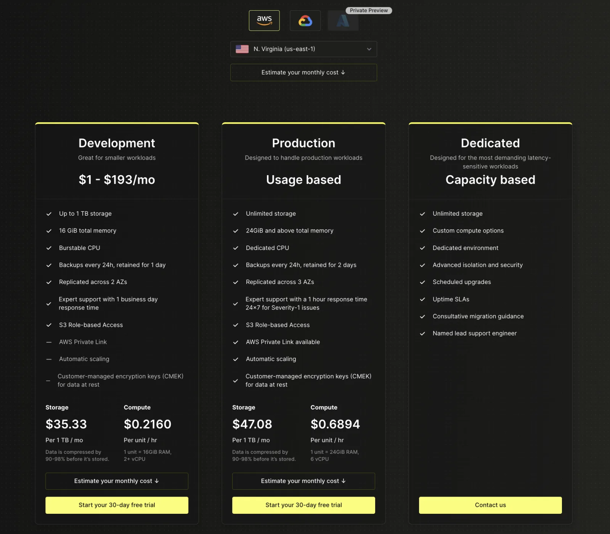Expand region list using the chevron arrow
The height and width of the screenshot is (534, 610).
[x=369, y=49]
